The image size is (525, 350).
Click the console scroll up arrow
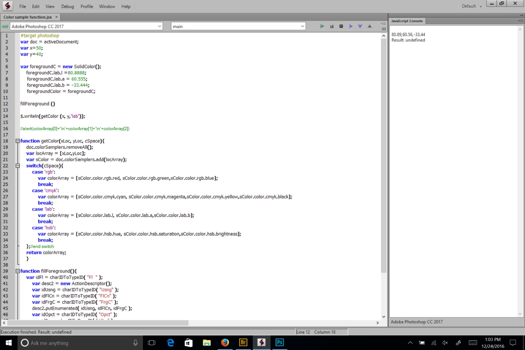pos(520,29)
